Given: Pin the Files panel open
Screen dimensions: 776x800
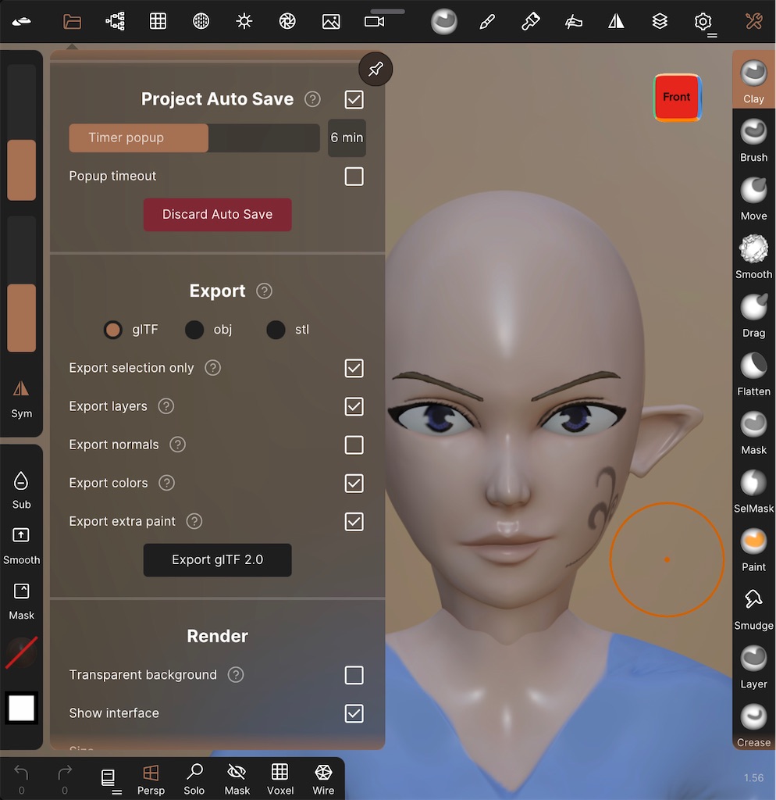Looking at the screenshot, I should (x=376, y=69).
